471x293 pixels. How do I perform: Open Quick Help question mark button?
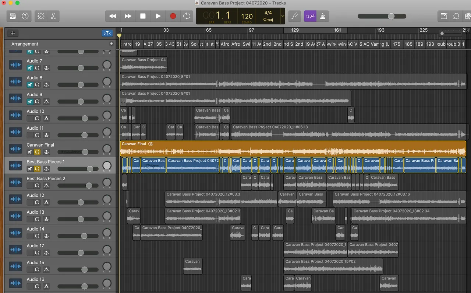[25, 16]
